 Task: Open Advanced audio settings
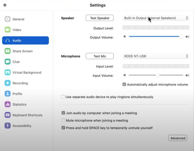pyautogui.click(x=178, y=138)
